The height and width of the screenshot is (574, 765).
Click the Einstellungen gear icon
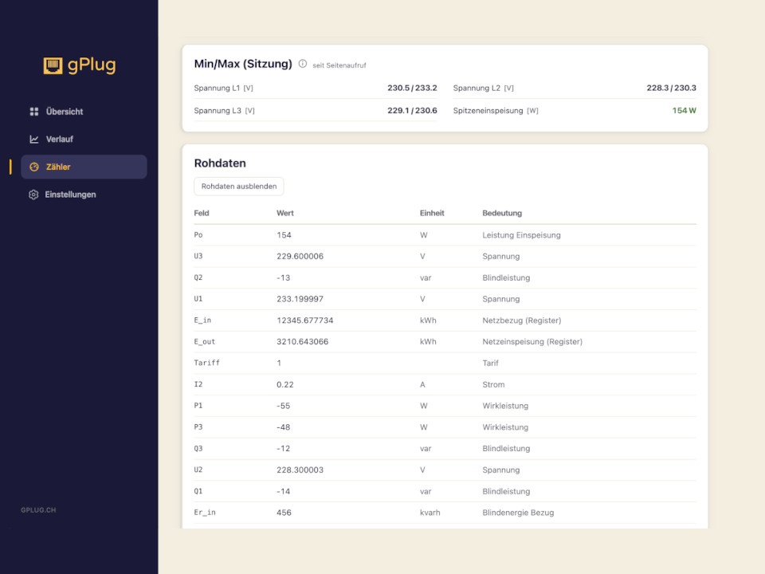tap(33, 195)
